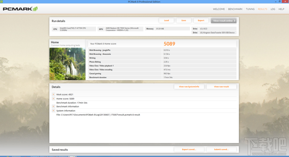Click the PCMark 8 logo
The width and height of the screenshot is (289, 157).
pos(20,9)
